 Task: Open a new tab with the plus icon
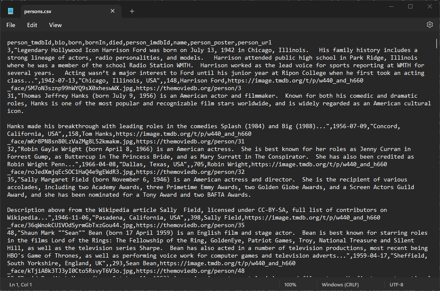tap(131, 11)
